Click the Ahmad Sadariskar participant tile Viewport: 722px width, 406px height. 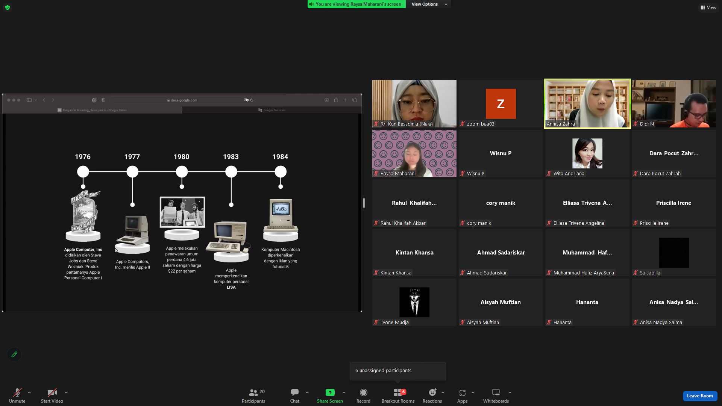[x=501, y=253]
